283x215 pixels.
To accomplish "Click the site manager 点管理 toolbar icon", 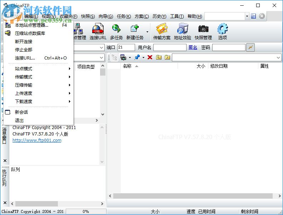I will [x=80, y=32].
